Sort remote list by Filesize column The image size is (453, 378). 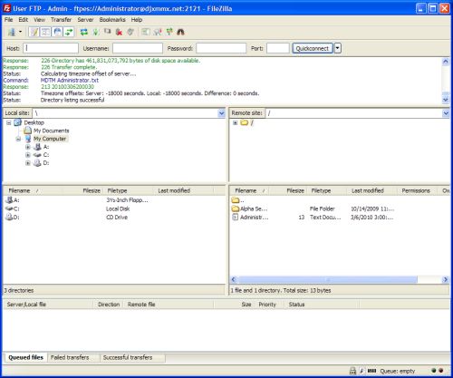288,190
